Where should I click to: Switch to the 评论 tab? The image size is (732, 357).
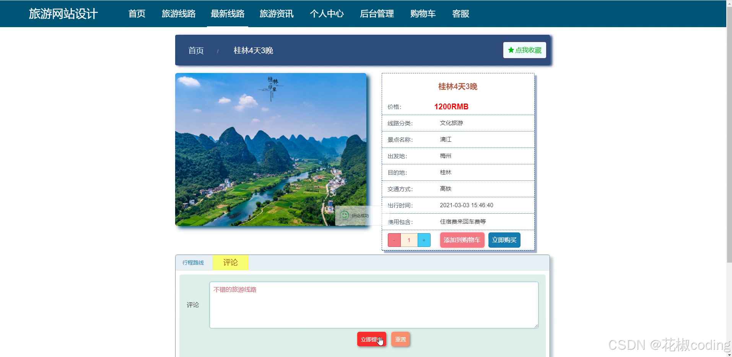[x=230, y=262]
